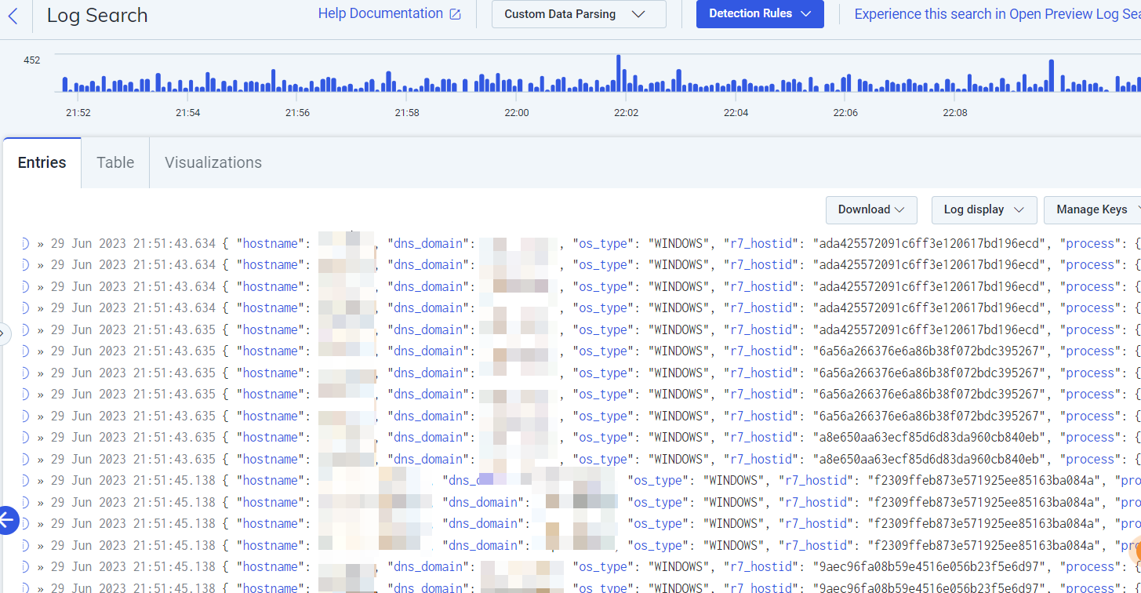Click the external-link icon after Help Documentation
This screenshot has width=1141, height=593.
pyautogui.click(x=455, y=14)
